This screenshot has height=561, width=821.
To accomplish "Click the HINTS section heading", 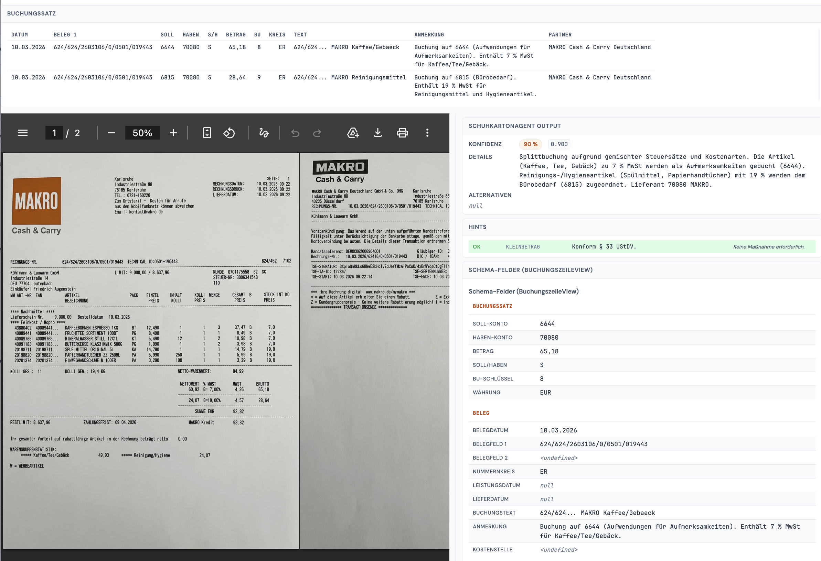I will point(477,227).
